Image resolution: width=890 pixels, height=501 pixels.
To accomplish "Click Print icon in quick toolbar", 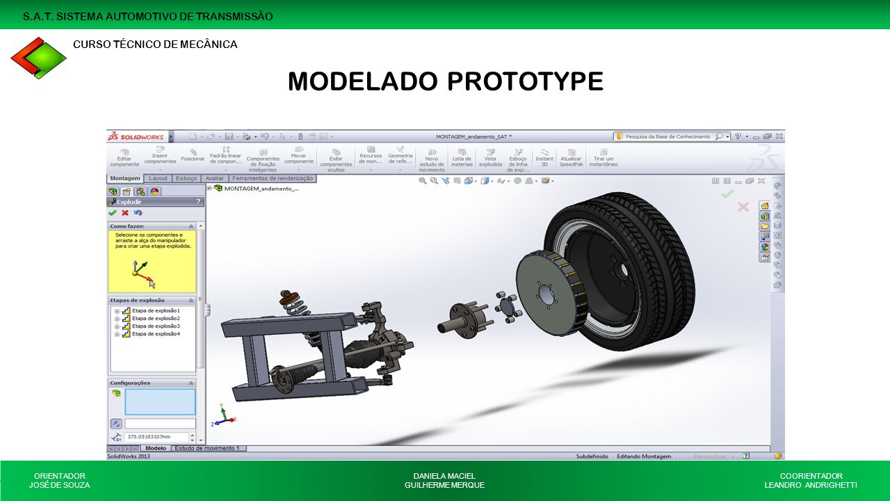I will coord(246,137).
